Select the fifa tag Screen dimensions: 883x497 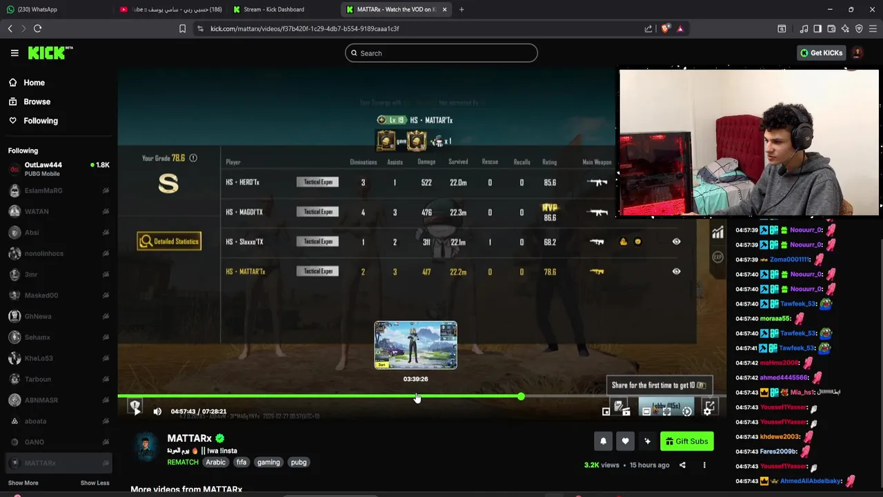[241, 462]
